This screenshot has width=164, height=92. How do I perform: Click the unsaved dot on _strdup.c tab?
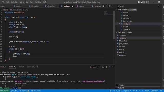(73, 6)
